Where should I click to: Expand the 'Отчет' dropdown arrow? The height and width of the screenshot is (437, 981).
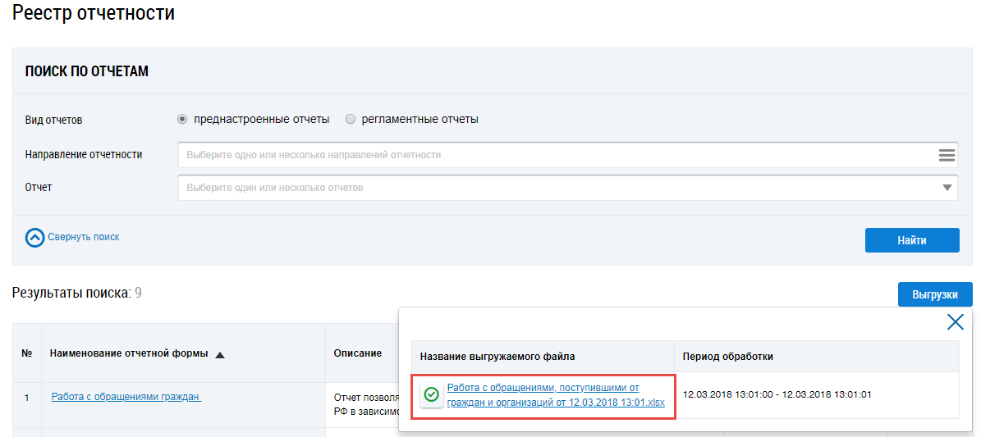click(947, 188)
